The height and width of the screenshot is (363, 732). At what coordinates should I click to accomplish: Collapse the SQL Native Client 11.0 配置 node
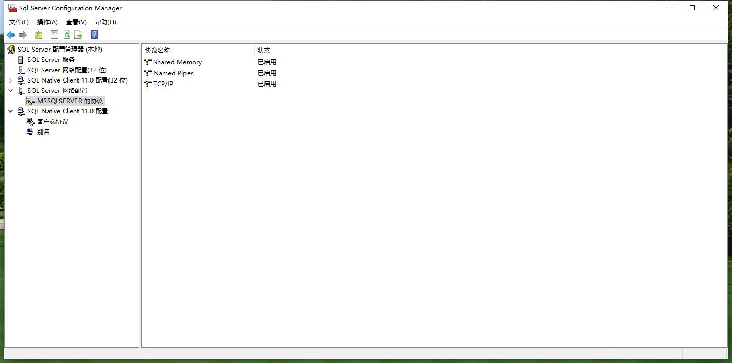point(11,111)
